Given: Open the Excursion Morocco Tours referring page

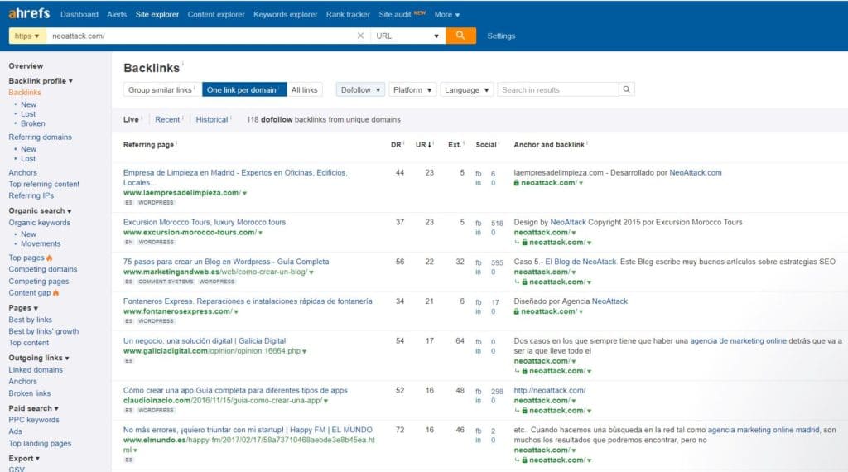Looking at the screenshot, I should [205, 222].
